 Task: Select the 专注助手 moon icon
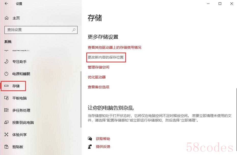[x=6, y=62]
